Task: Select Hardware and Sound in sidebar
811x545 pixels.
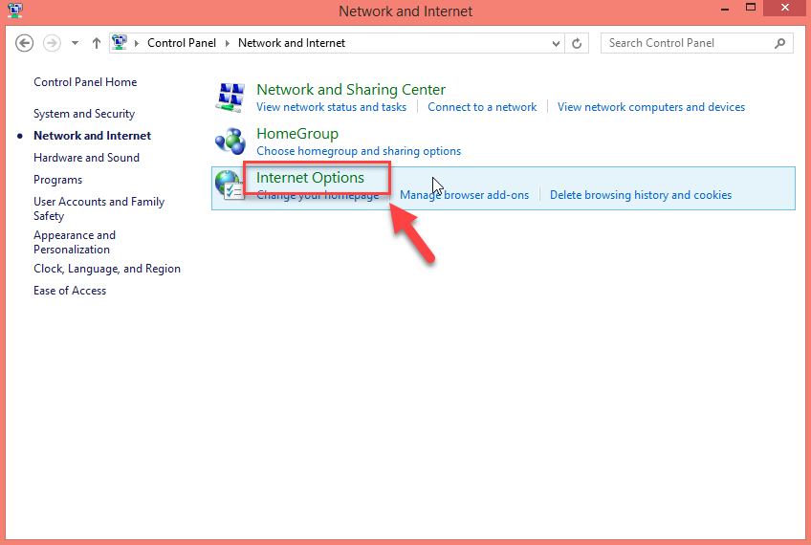Action: [86, 158]
